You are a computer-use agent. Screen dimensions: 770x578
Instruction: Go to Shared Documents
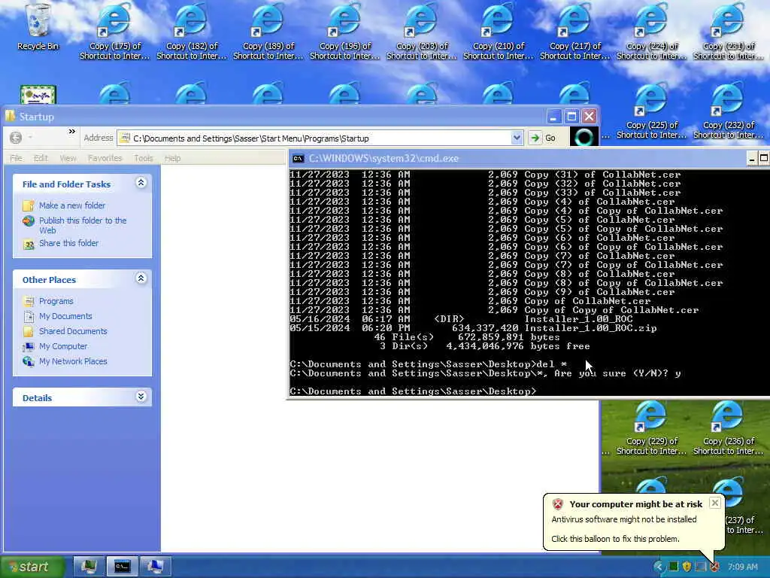click(x=73, y=331)
